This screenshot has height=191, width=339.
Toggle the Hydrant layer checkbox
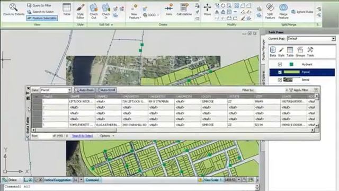(280, 64)
